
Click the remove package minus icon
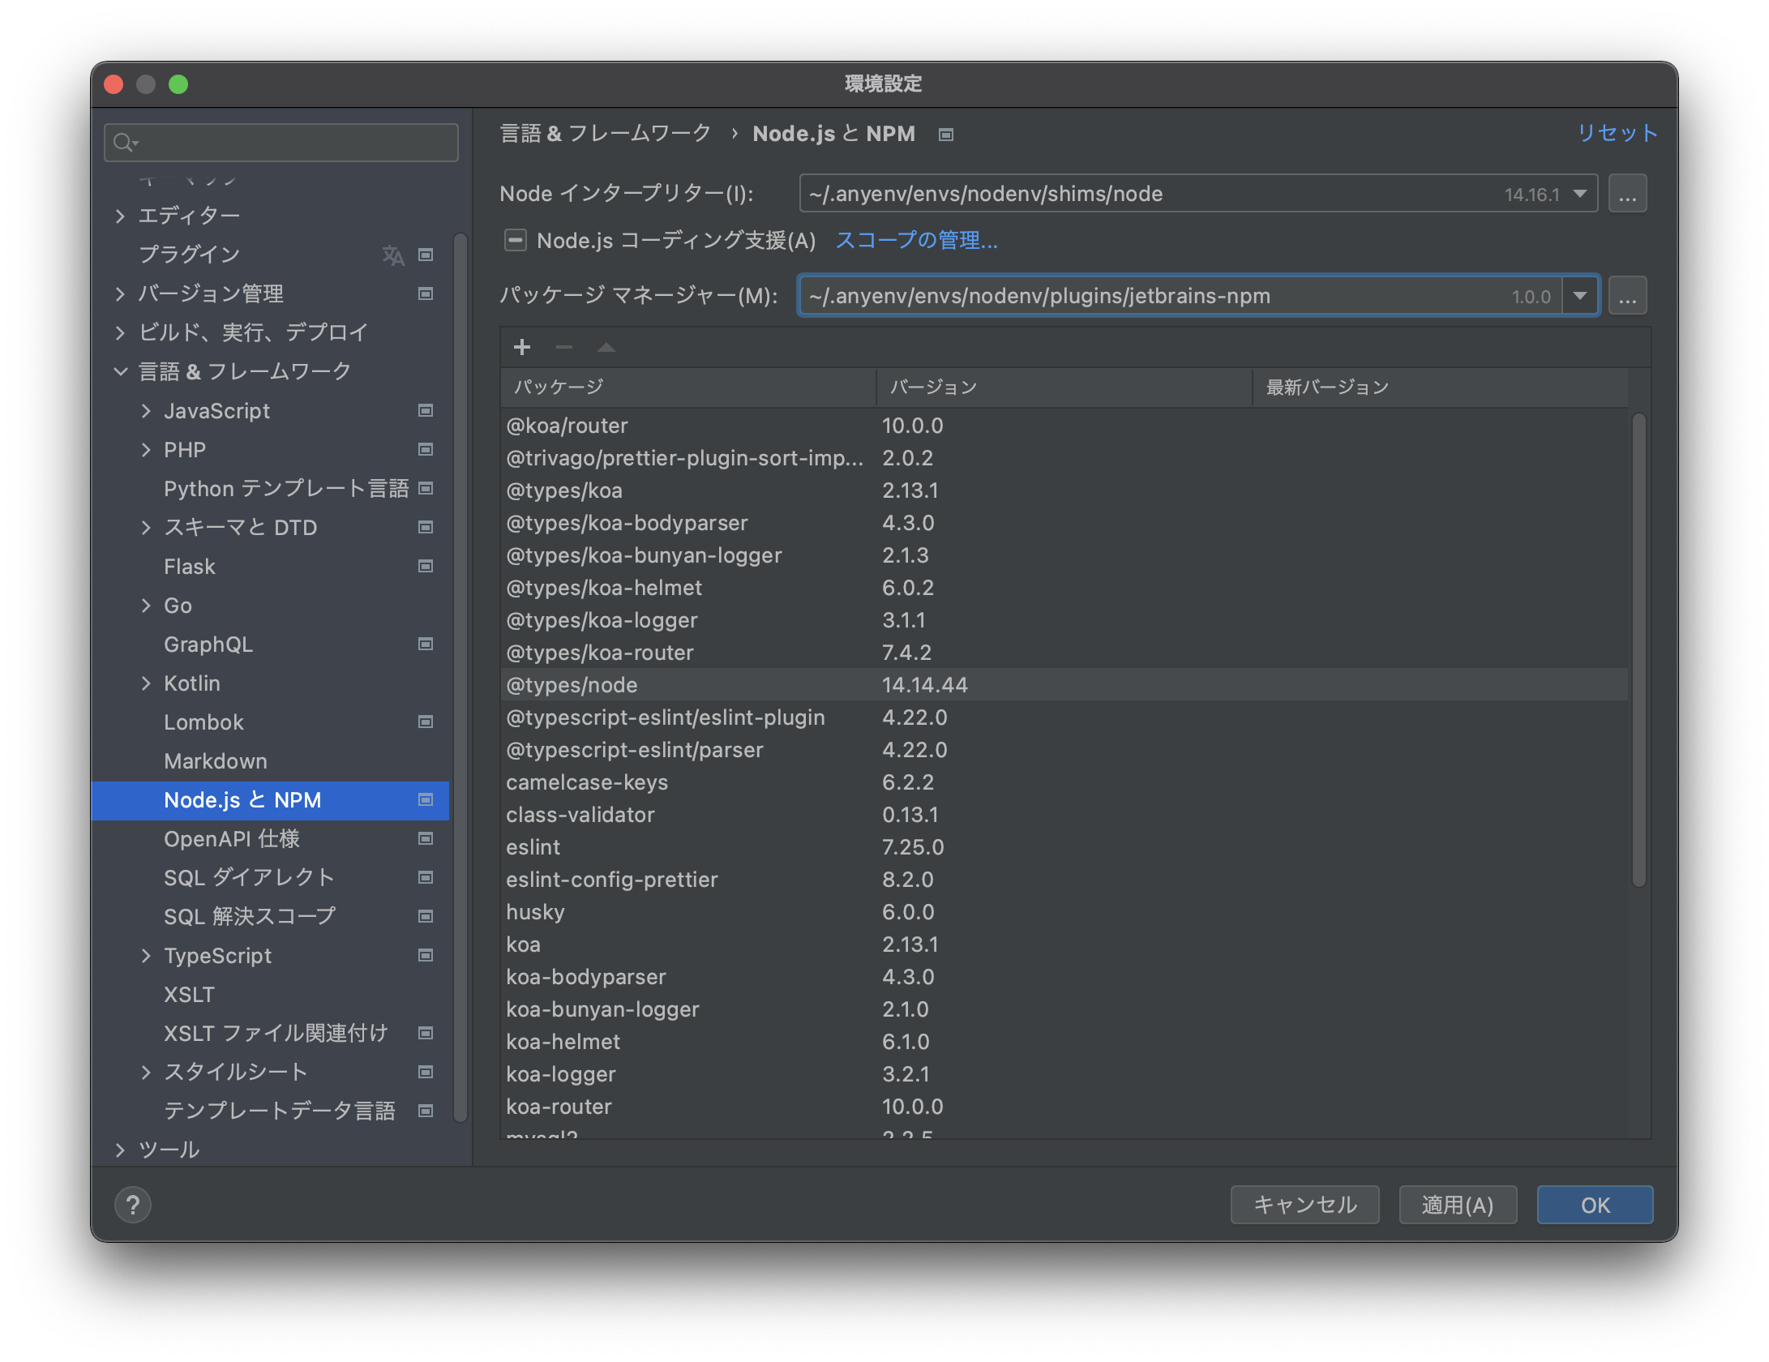(x=564, y=348)
